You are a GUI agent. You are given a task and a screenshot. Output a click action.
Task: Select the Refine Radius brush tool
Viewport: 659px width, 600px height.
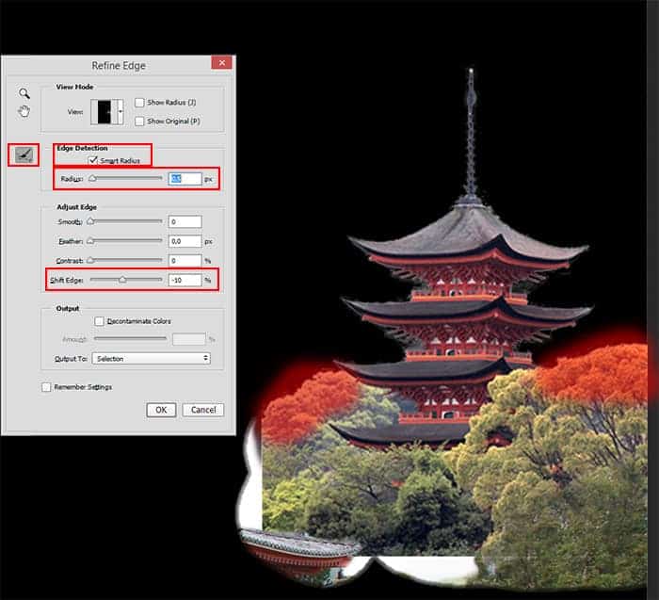[x=24, y=154]
